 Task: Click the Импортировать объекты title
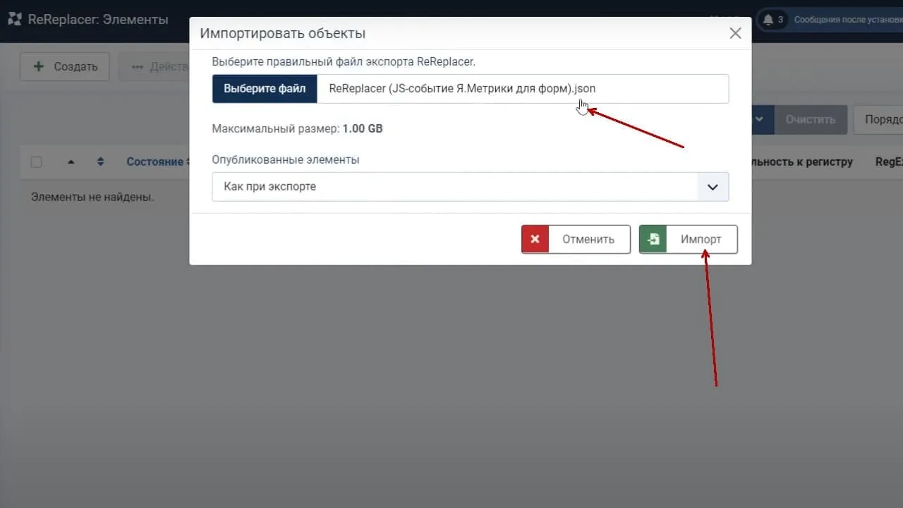click(x=283, y=33)
